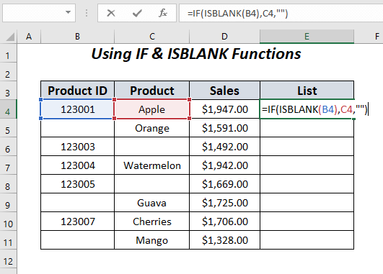The height and width of the screenshot is (274, 383).
Task: Select column D header
Action: (224, 37)
